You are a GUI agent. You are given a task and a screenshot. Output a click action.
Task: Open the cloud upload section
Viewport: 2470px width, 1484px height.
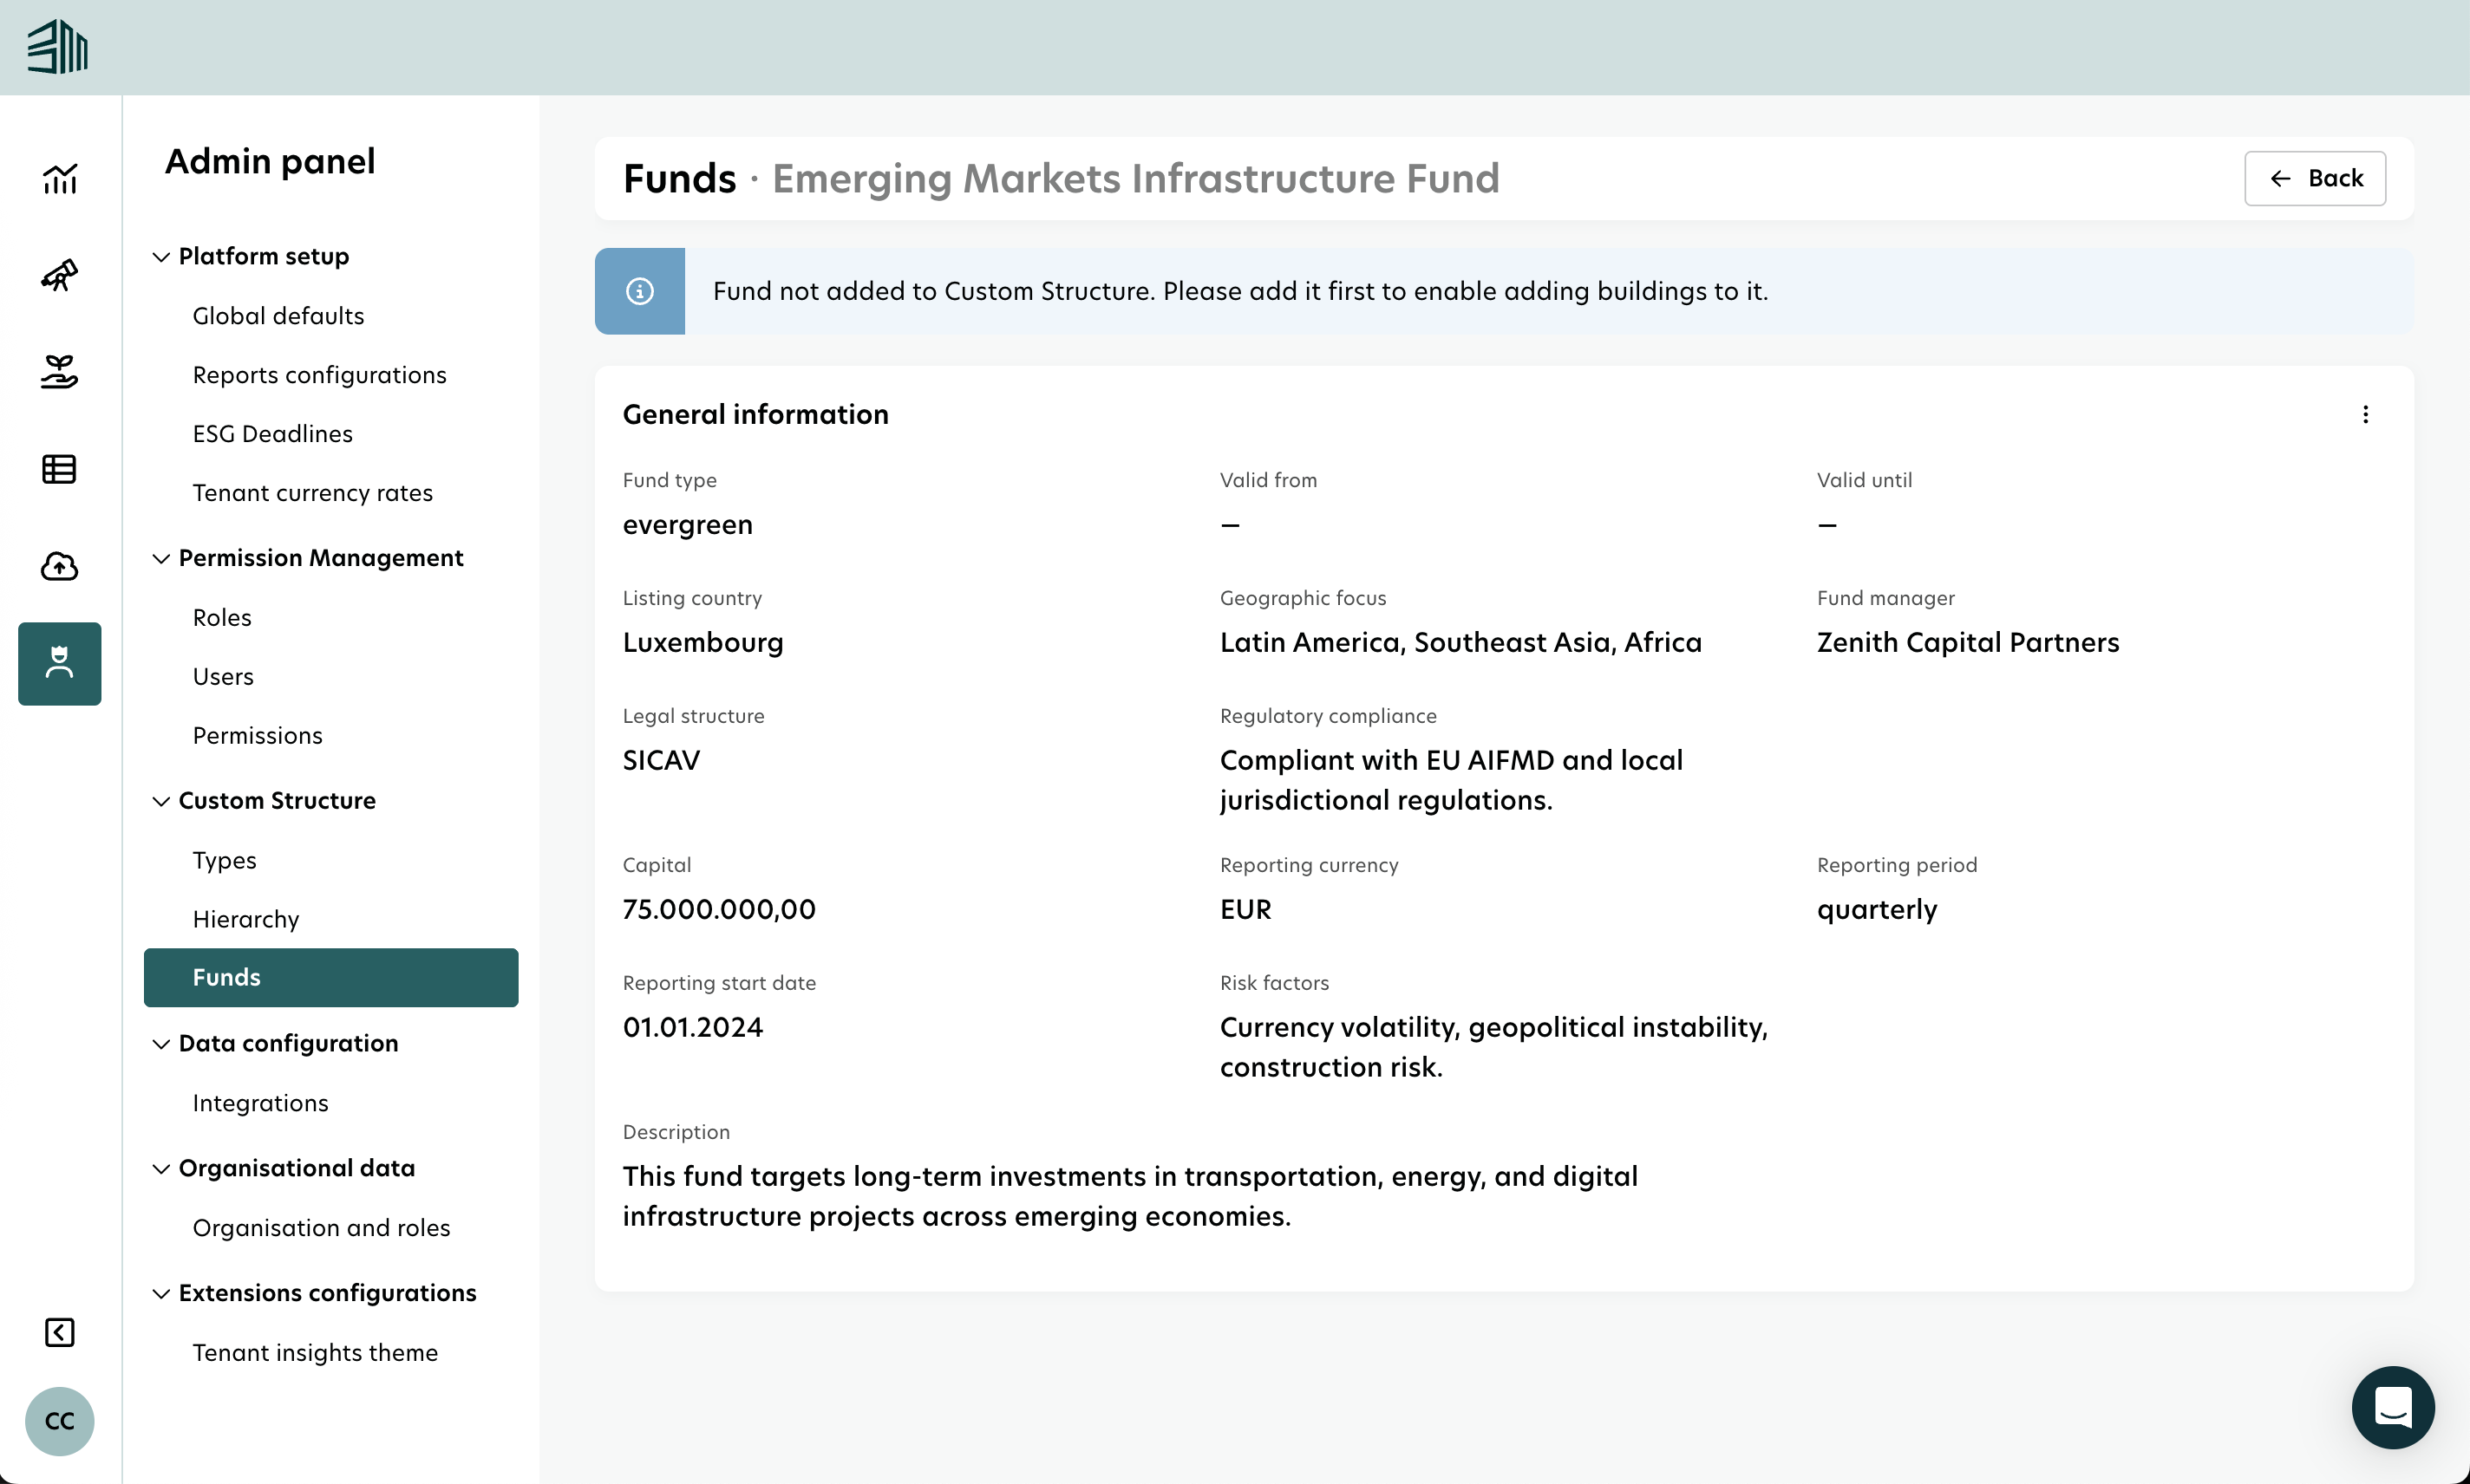(59, 566)
